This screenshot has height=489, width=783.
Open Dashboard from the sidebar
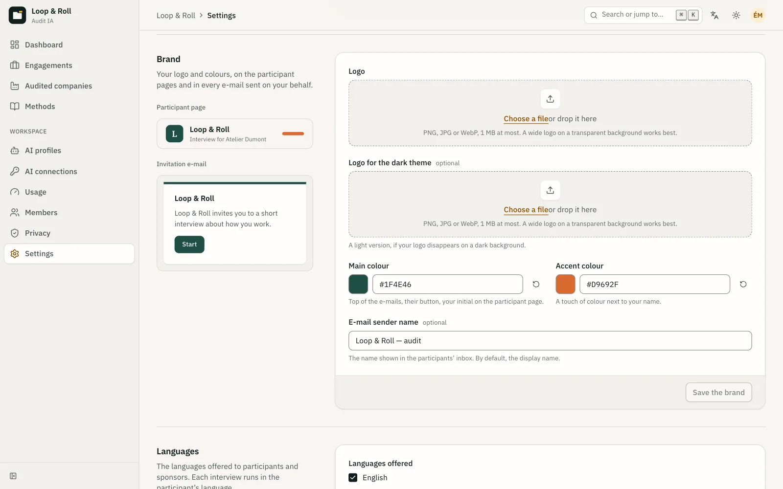point(69,45)
